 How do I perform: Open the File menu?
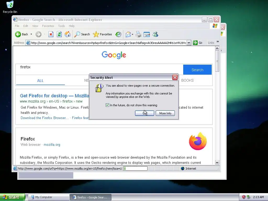click(17, 26)
